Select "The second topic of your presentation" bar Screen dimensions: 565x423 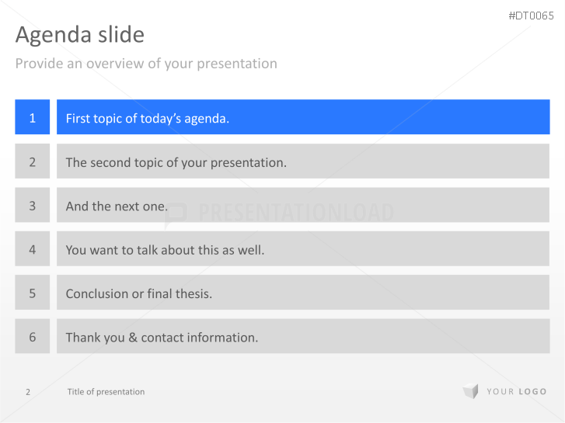pyautogui.click(x=303, y=162)
